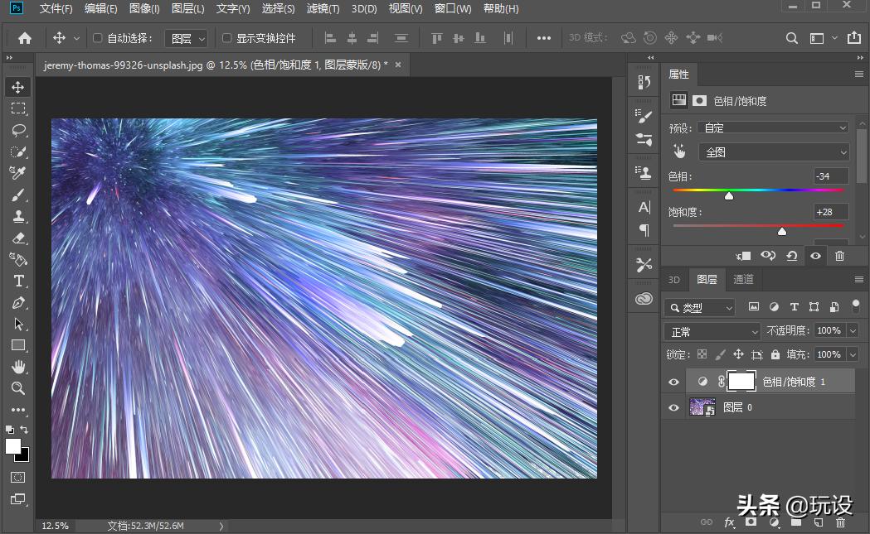Viewport: 870px width, 534px height.
Task: Hide the 图层 0 layer
Action: (674, 407)
